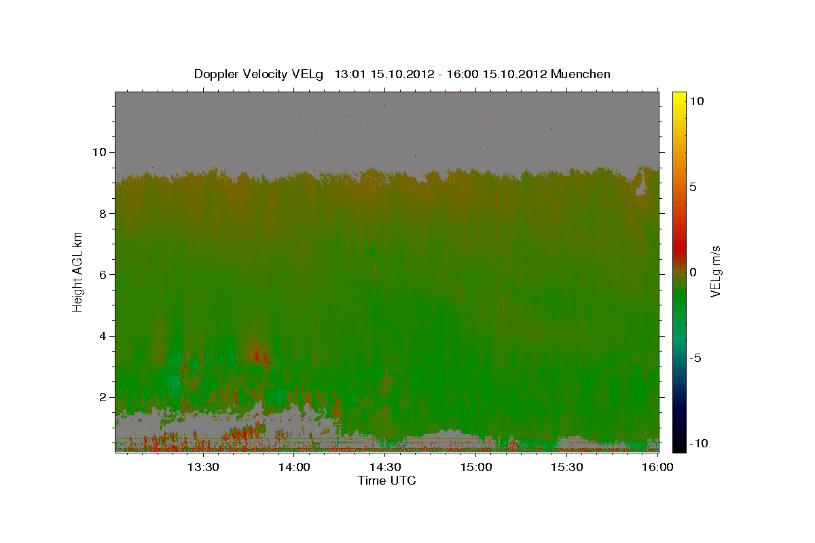Click the black bottom of the colorbar
815x543 pixels.
coord(678,445)
